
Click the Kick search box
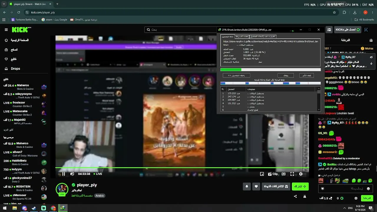click(180, 30)
